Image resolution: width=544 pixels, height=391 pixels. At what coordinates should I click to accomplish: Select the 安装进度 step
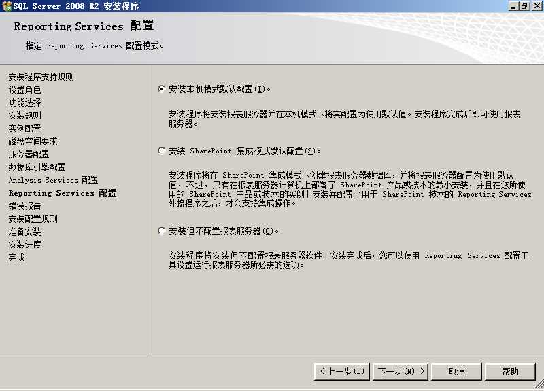coord(24,244)
